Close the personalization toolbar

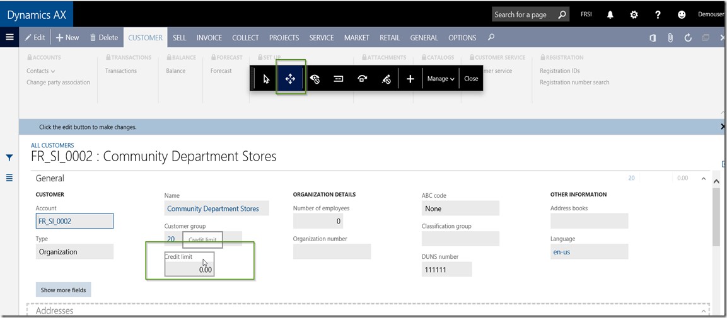(471, 79)
